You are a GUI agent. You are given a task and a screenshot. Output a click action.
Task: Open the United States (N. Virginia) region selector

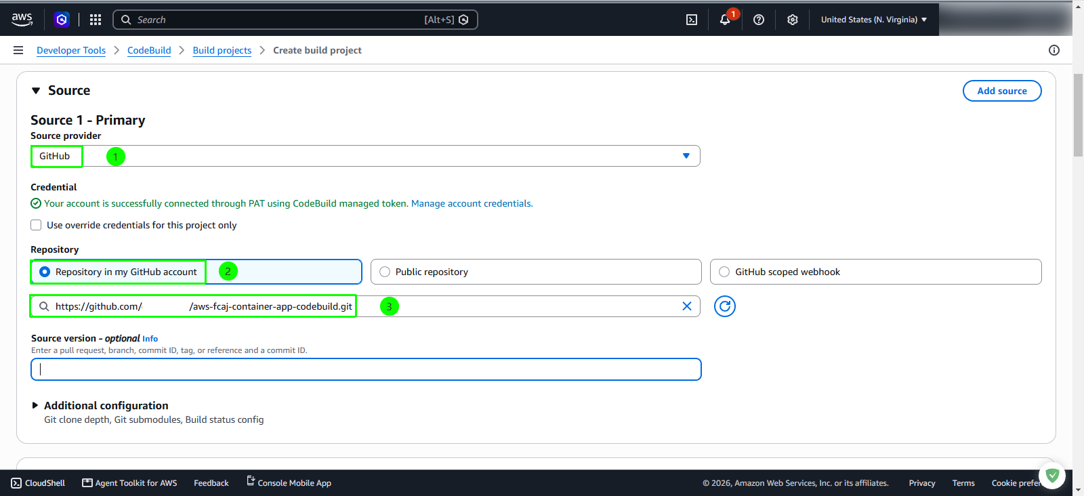(x=874, y=20)
